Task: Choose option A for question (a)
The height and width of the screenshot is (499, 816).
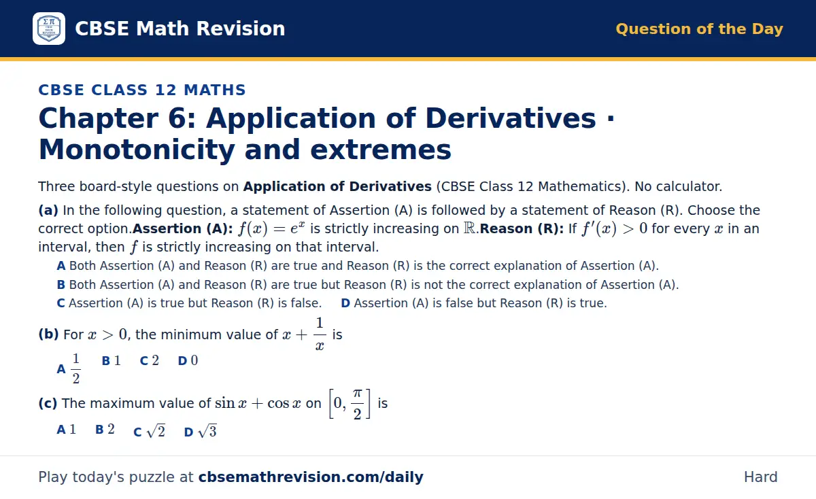Action: pyautogui.click(x=358, y=266)
